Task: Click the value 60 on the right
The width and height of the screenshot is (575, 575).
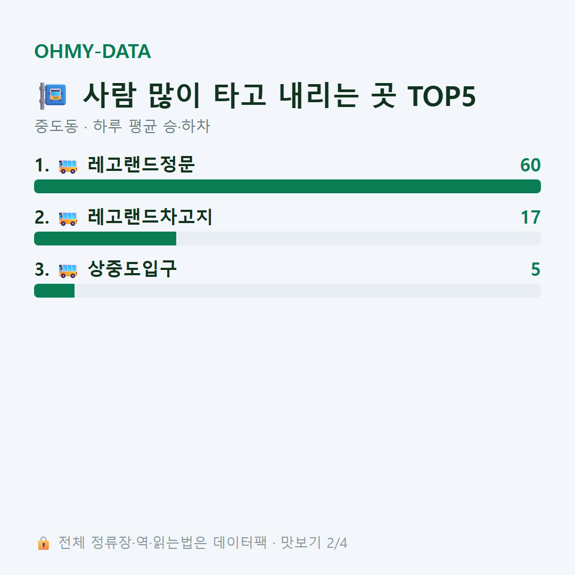Action: click(x=530, y=165)
